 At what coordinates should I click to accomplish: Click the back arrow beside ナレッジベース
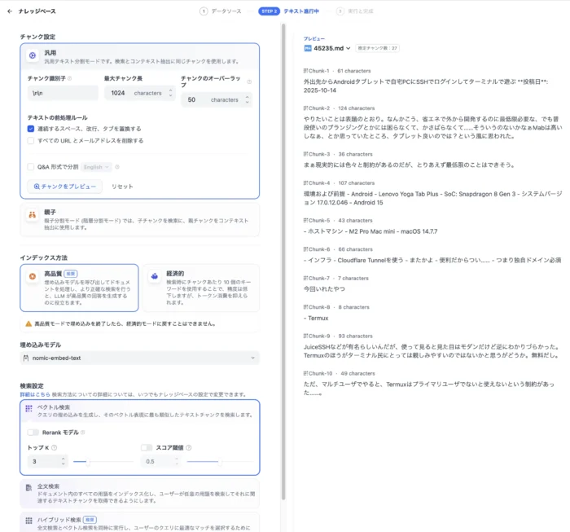click(10, 11)
